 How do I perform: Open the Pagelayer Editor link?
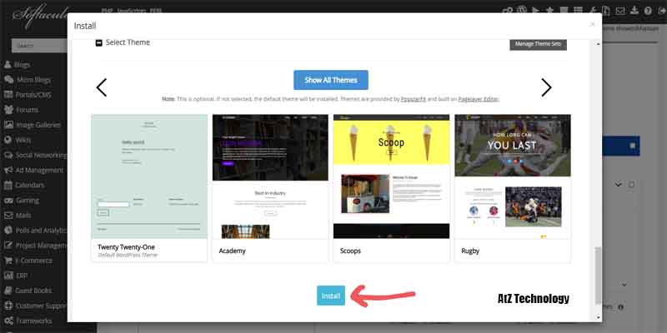coord(479,99)
